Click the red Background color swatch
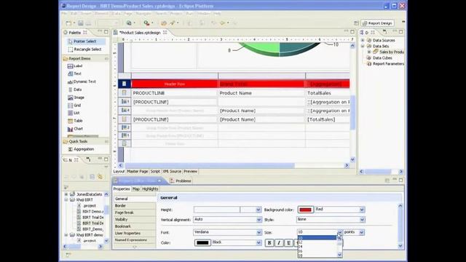466x262 pixels. click(x=305, y=210)
